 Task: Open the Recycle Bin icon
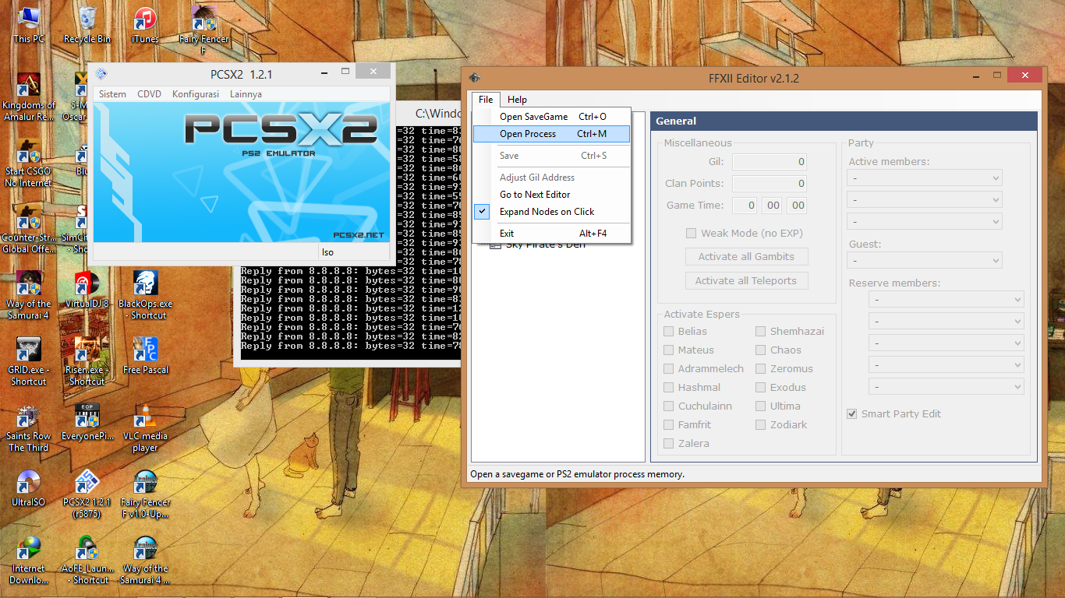[87, 23]
